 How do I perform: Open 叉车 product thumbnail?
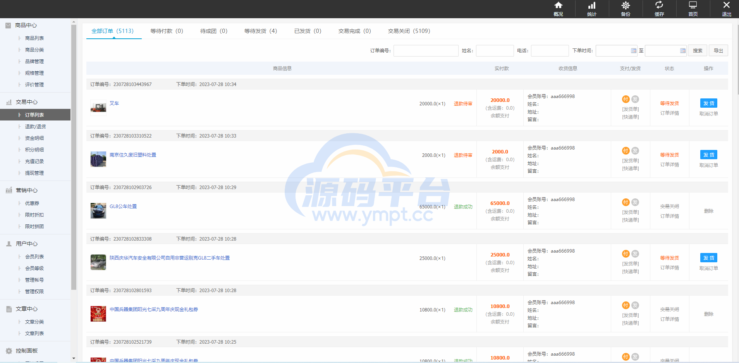[x=98, y=108]
